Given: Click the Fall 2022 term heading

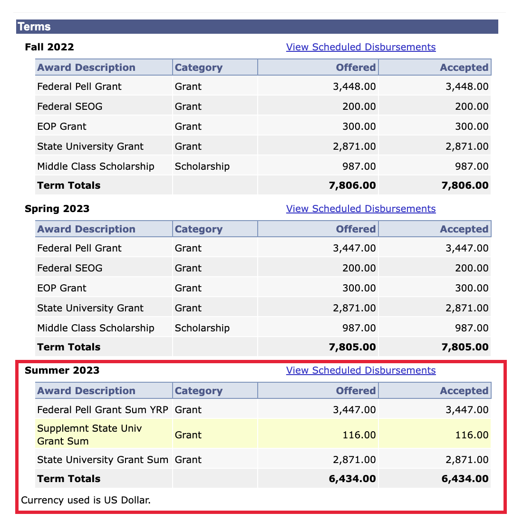Looking at the screenshot, I should click(x=49, y=47).
